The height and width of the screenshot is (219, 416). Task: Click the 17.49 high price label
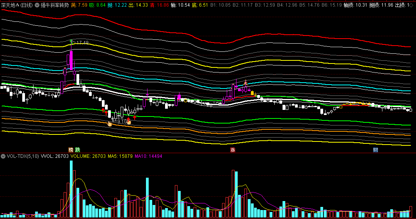click(x=82, y=42)
